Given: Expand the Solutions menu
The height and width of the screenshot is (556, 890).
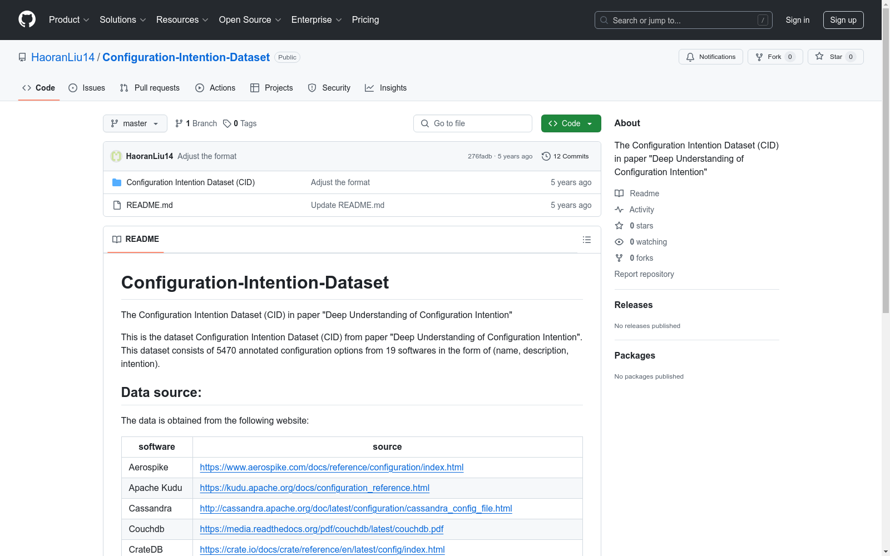Looking at the screenshot, I should [123, 20].
